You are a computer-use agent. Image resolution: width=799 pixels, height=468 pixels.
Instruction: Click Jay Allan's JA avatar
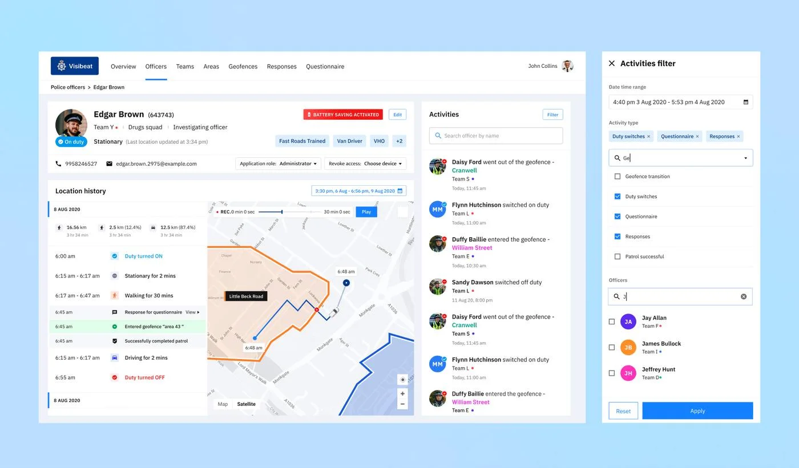click(x=628, y=322)
